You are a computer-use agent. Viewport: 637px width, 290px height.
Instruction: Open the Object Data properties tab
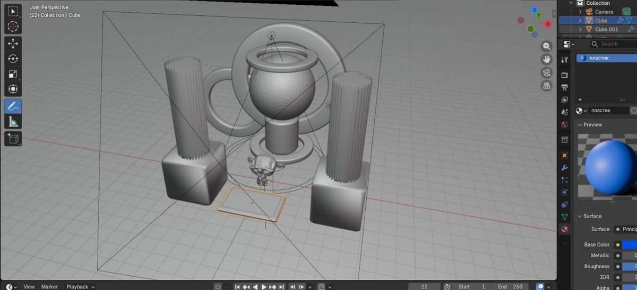[x=565, y=217]
